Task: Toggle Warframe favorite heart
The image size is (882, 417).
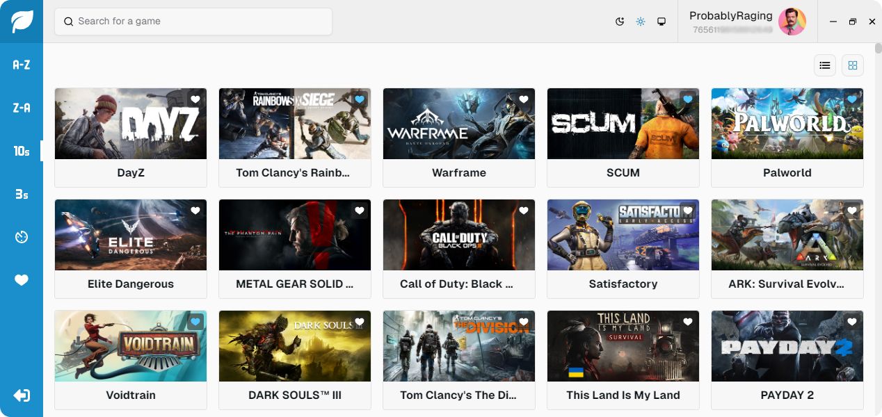Action: coord(524,99)
